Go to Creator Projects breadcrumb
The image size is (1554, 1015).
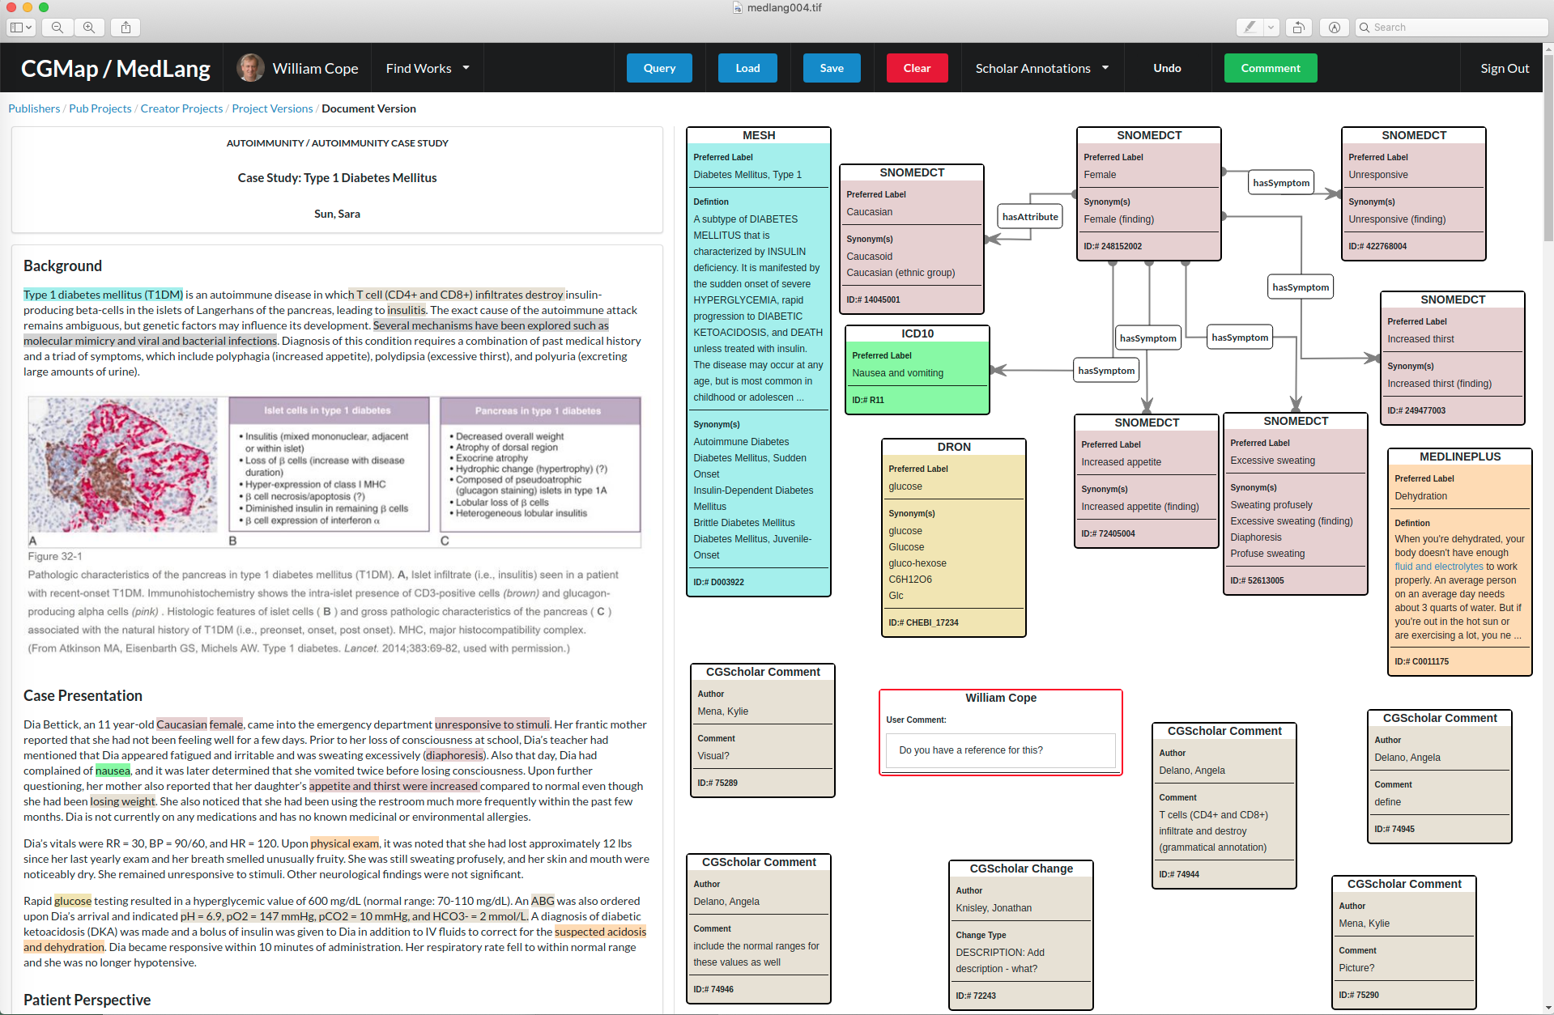(x=181, y=108)
